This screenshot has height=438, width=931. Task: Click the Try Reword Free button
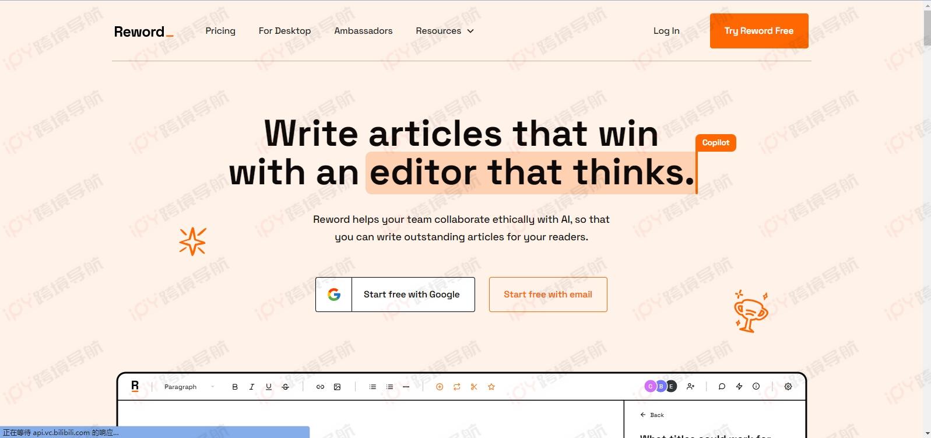759,31
